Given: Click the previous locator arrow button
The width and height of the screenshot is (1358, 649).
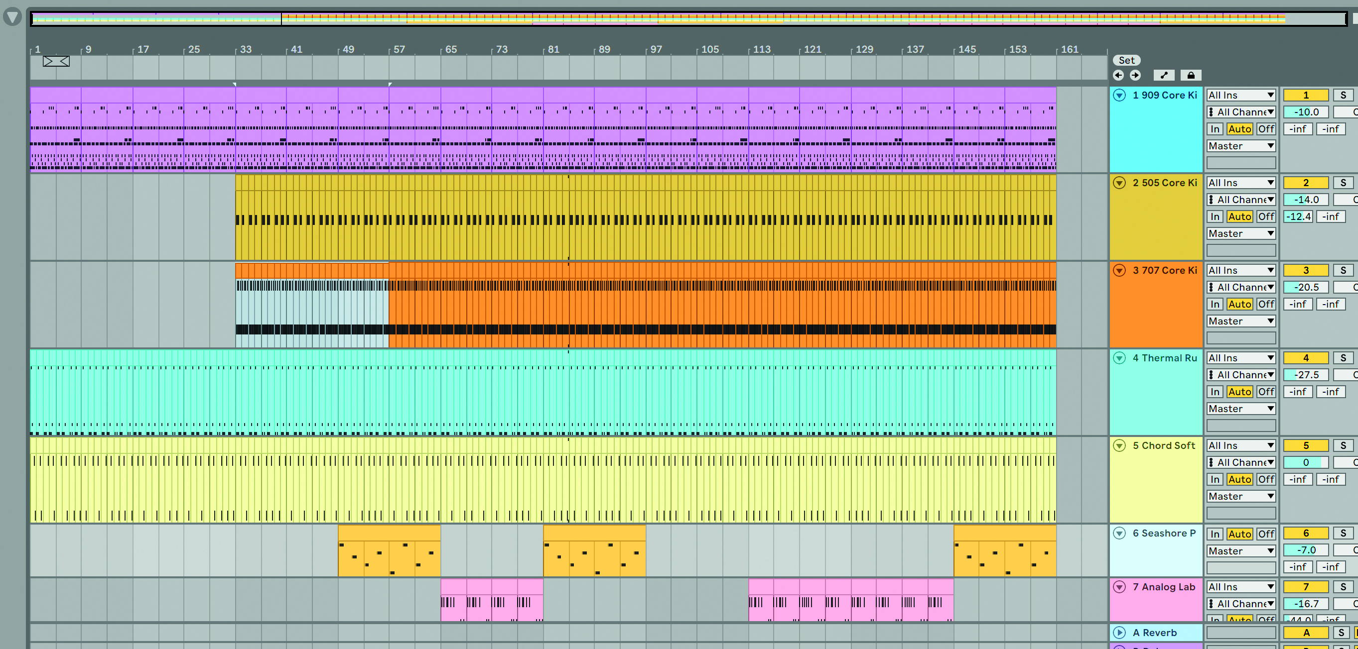Looking at the screenshot, I should click(1118, 75).
